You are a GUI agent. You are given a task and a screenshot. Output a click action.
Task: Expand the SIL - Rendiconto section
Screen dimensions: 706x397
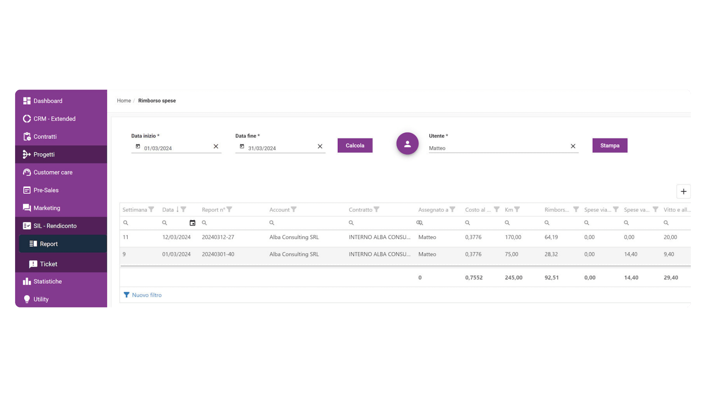tap(61, 226)
